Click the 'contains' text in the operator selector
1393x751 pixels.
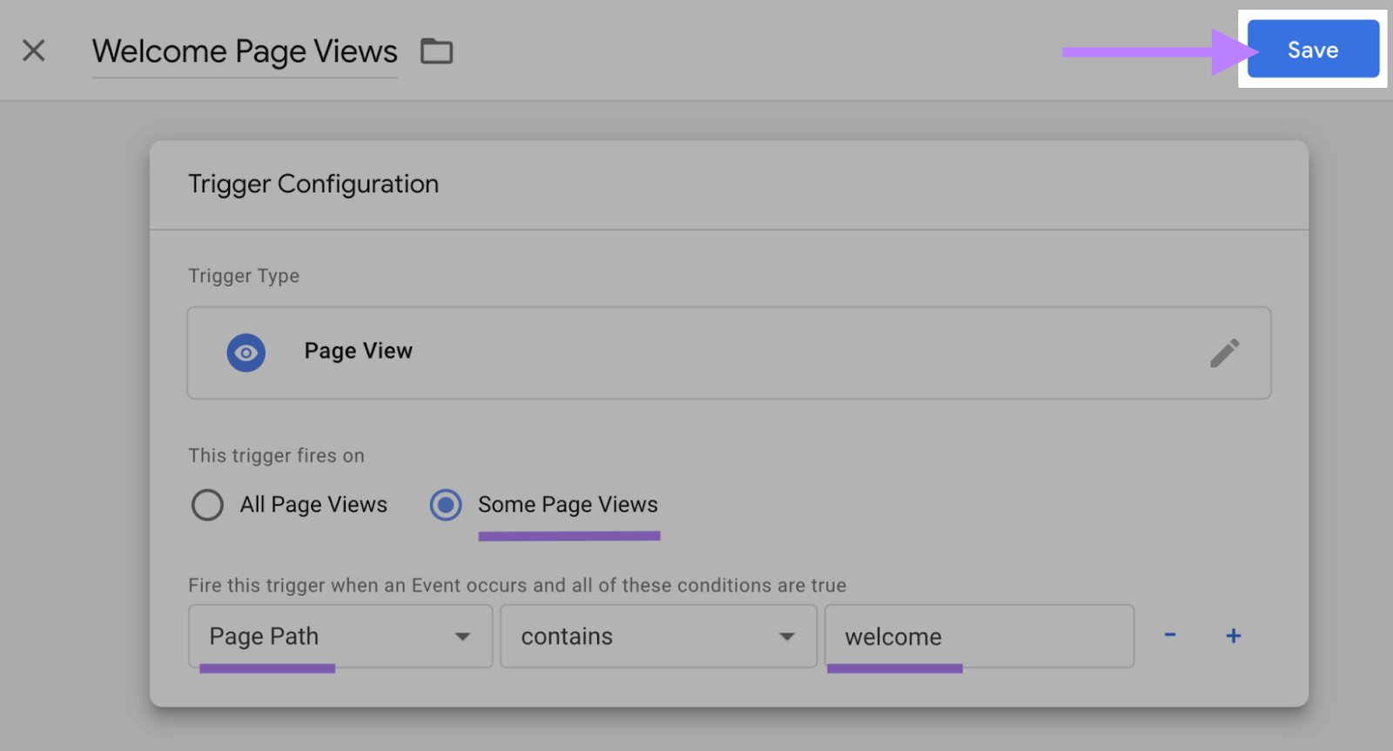point(567,637)
